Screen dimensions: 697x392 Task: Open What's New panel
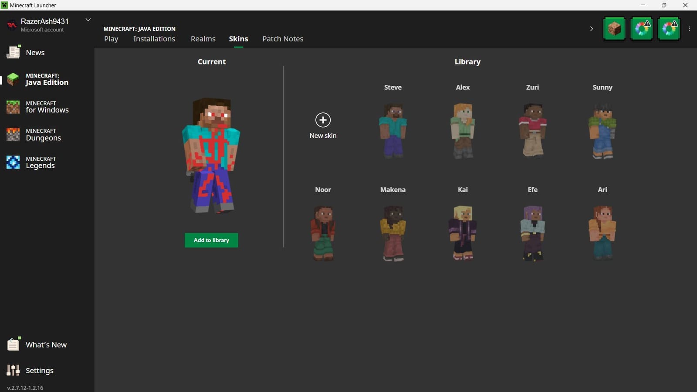coord(46,345)
